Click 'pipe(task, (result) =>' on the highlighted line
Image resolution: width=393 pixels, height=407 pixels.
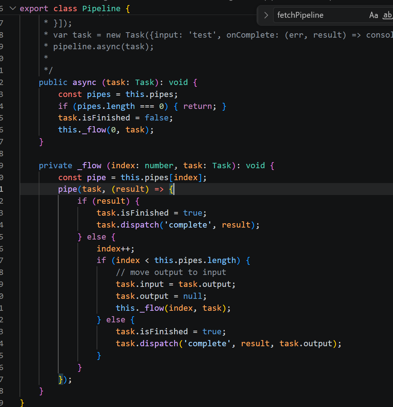[x=111, y=189]
